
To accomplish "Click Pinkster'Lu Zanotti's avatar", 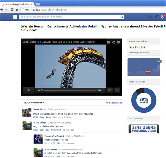I will pos(38,139).
